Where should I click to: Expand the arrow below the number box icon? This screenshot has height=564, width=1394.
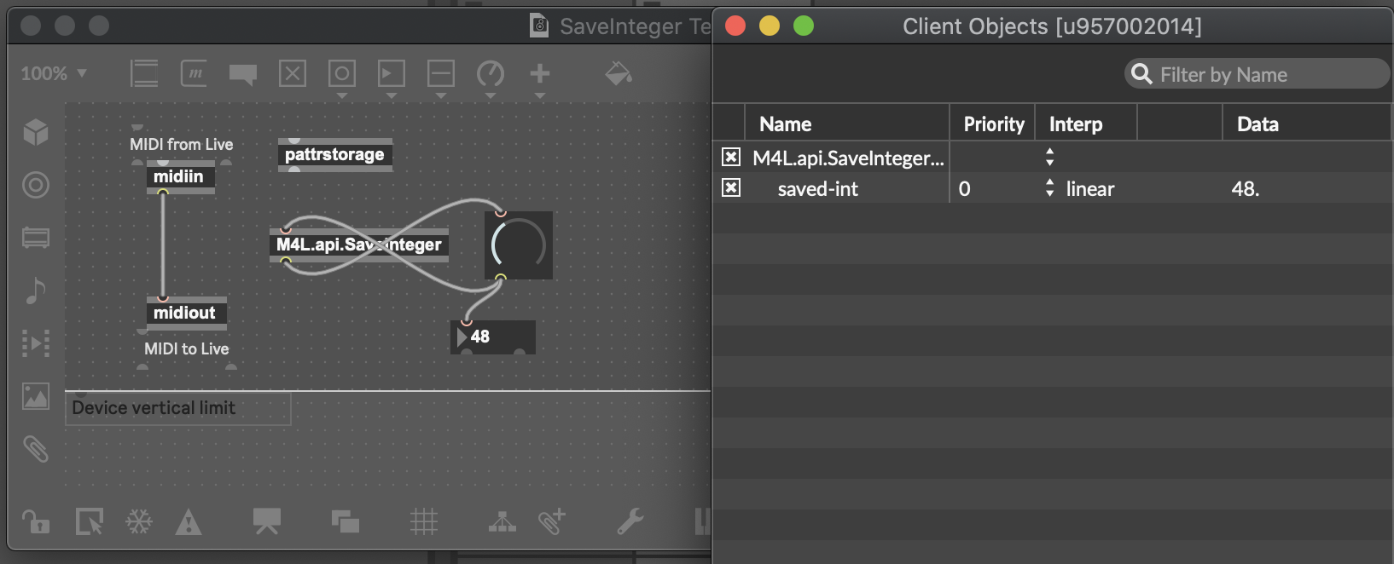tap(392, 95)
